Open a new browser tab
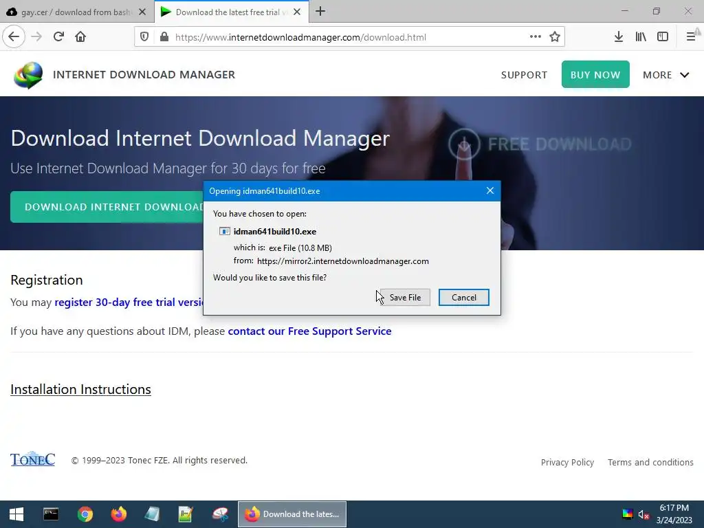This screenshot has width=704, height=528. [320, 11]
